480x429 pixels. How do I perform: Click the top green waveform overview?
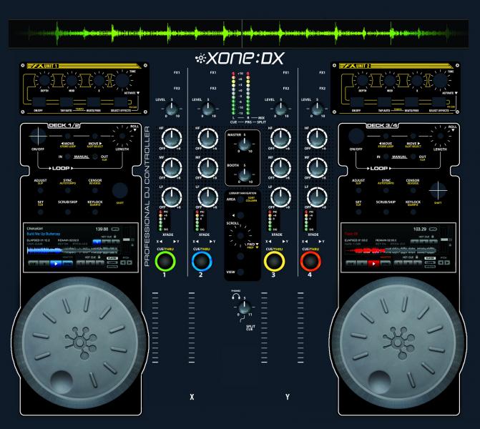click(x=238, y=34)
